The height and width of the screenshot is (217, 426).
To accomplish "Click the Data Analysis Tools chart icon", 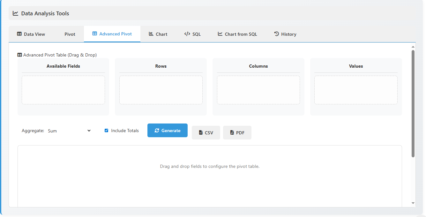I will [x=15, y=13].
